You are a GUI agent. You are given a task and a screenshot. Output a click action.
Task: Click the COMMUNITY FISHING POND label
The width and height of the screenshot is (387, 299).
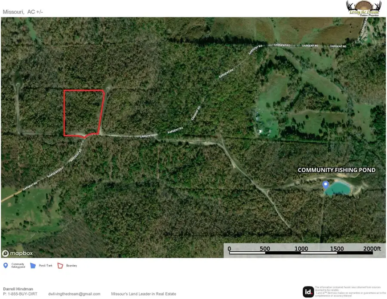[x=337, y=170]
